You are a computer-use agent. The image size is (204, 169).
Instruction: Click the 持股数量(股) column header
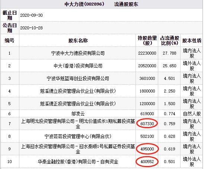pyautogui.click(x=147, y=40)
